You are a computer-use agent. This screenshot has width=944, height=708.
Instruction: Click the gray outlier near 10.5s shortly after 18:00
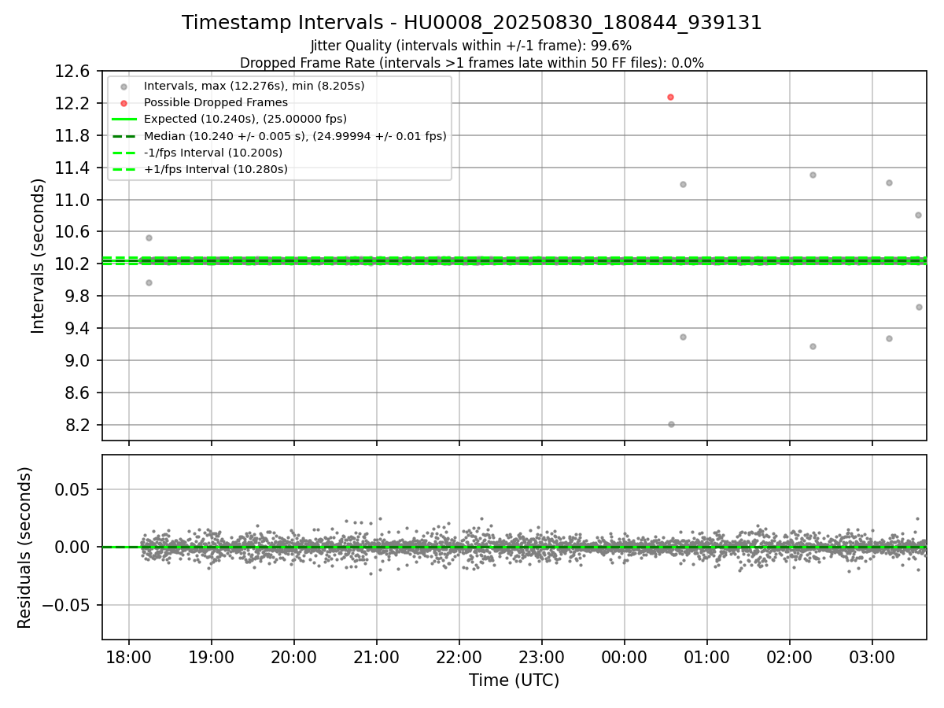(x=149, y=238)
